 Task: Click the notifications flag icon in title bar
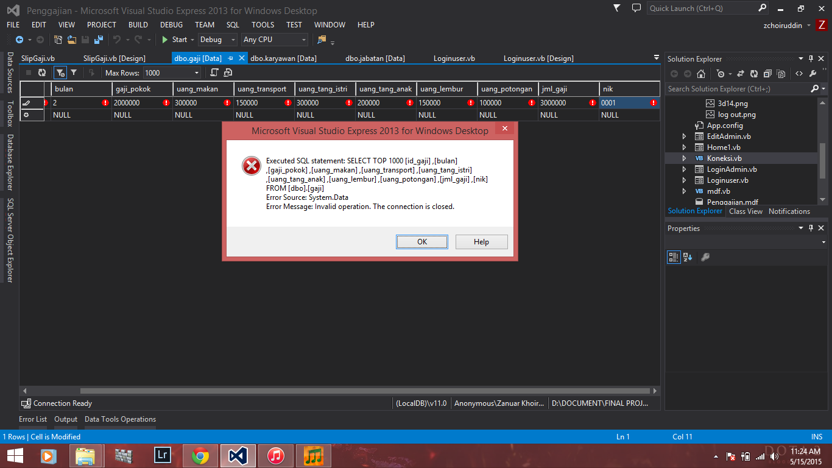point(618,9)
